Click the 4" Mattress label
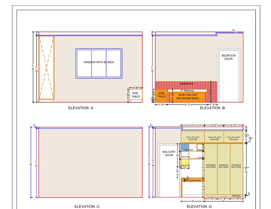Screen dimensions: 271x209 pos(187,91)
